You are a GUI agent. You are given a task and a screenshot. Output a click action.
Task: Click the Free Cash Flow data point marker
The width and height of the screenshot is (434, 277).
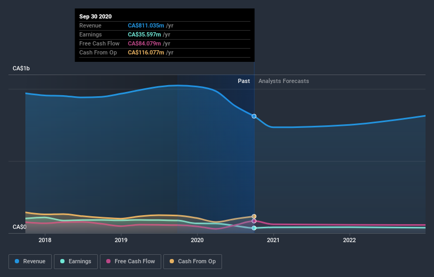pyautogui.click(x=254, y=221)
